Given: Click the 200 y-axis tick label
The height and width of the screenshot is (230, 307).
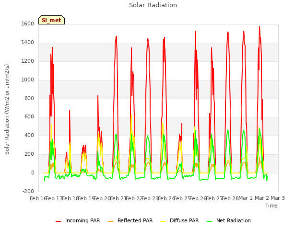Looking at the screenshot, I should 29,154.
